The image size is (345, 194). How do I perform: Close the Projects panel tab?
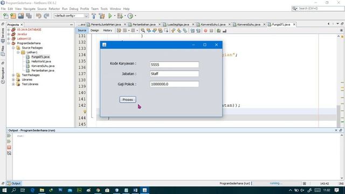coord(22,25)
